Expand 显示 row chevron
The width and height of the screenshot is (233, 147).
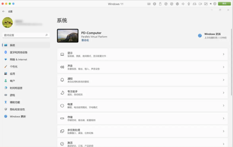click(x=224, y=54)
